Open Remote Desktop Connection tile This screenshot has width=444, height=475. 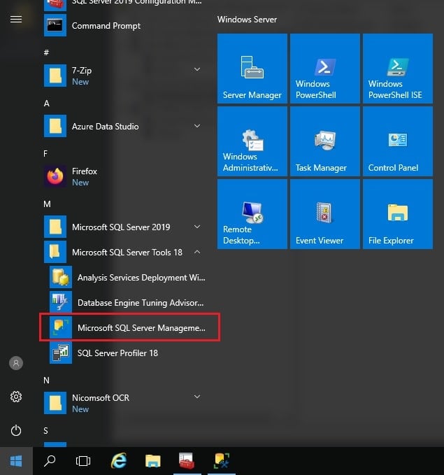point(252,214)
